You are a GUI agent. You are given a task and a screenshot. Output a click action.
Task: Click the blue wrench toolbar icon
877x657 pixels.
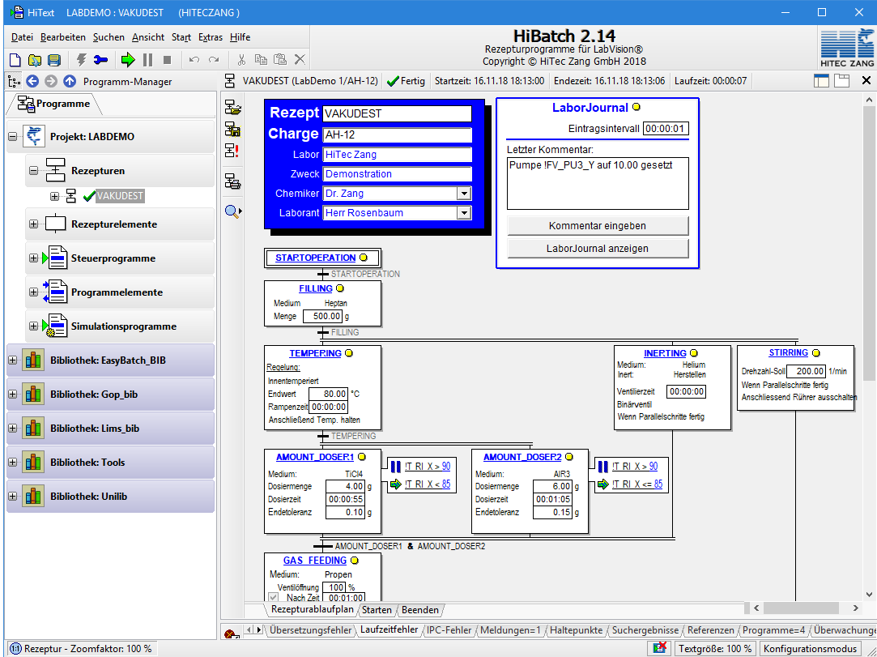coord(100,59)
